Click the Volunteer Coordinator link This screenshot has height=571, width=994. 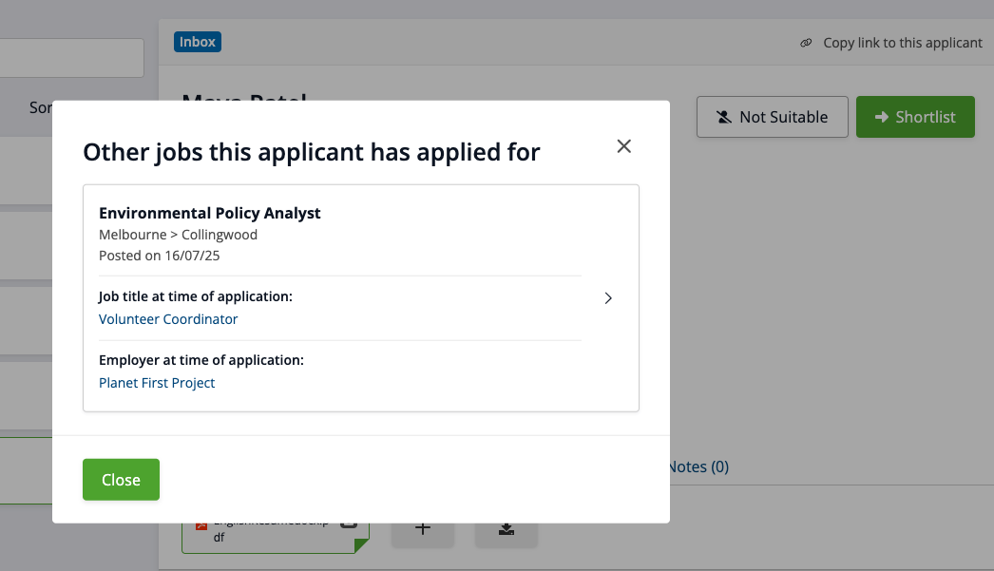(168, 319)
